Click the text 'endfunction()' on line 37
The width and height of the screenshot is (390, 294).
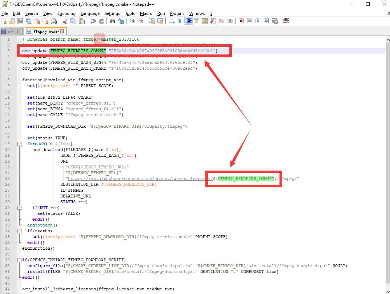coord(38,248)
